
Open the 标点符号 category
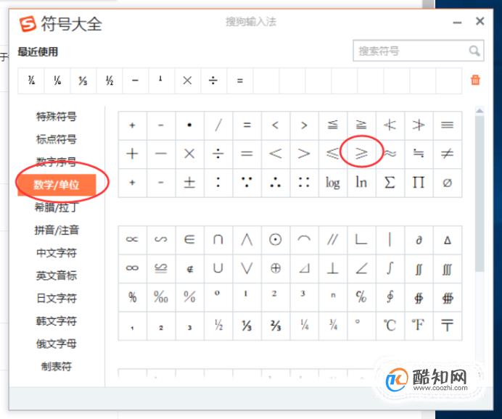tap(57, 139)
